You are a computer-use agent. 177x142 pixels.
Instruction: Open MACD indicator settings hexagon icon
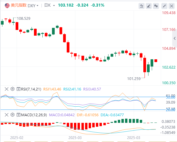tap(13, 115)
